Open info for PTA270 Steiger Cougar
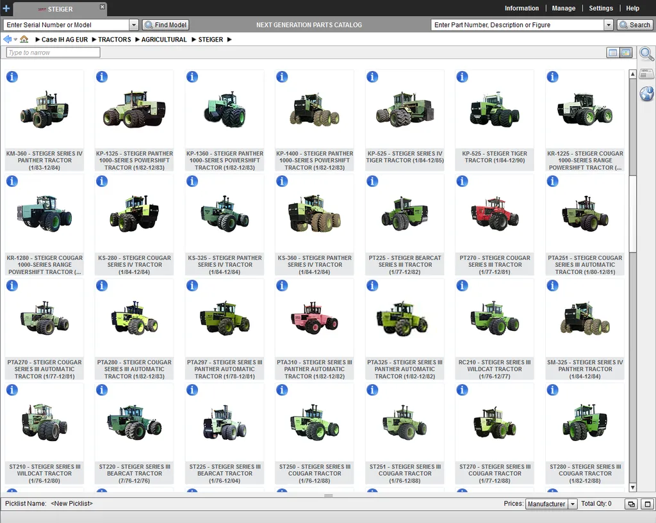656x523 pixels. tap(12, 286)
